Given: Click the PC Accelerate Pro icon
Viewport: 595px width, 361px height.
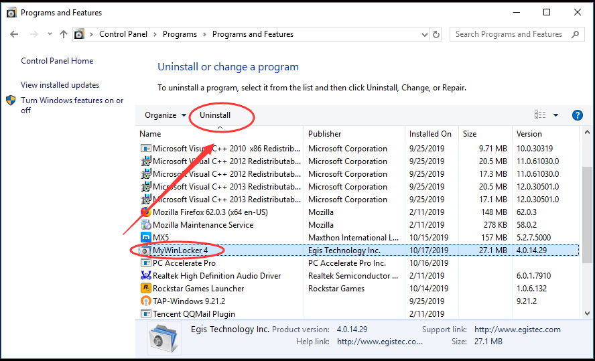Looking at the screenshot, I should coord(145,263).
